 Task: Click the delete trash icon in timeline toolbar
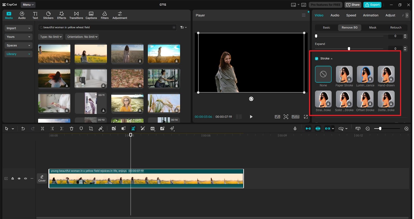point(72,129)
